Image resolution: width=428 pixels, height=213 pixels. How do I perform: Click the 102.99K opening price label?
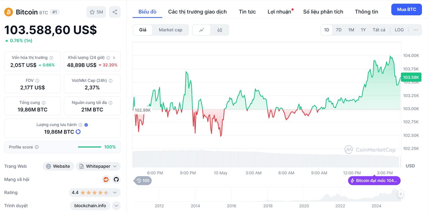tap(142, 110)
